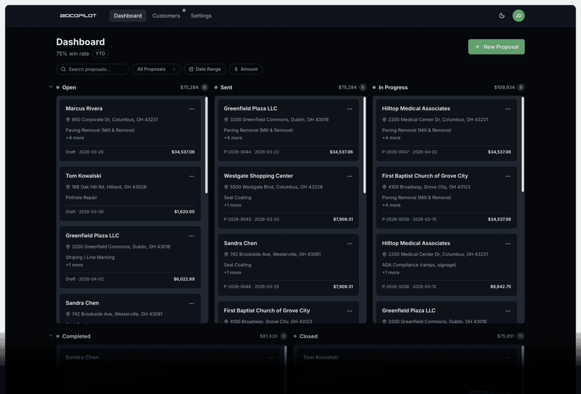Click location pin on P-2026-0047 Hilltop card
Screen dimensions: 581x394
click(x=384, y=119)
